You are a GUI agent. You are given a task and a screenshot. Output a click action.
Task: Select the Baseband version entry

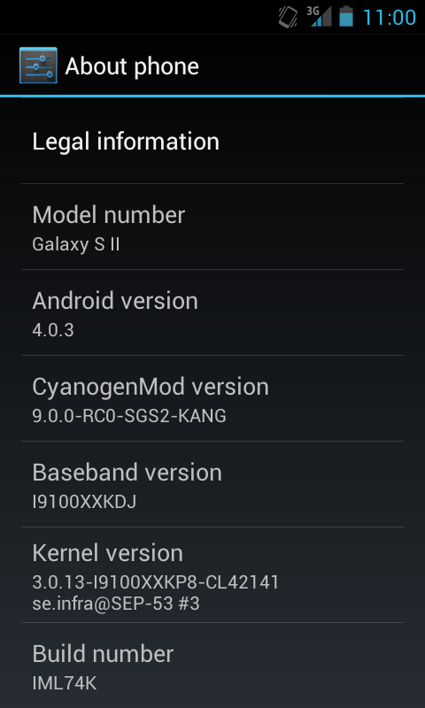[212, 484]
